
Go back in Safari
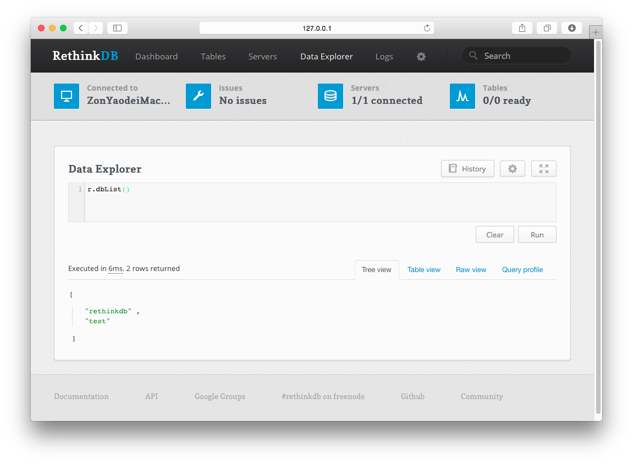pyautogui.click(x=81, y=28)
